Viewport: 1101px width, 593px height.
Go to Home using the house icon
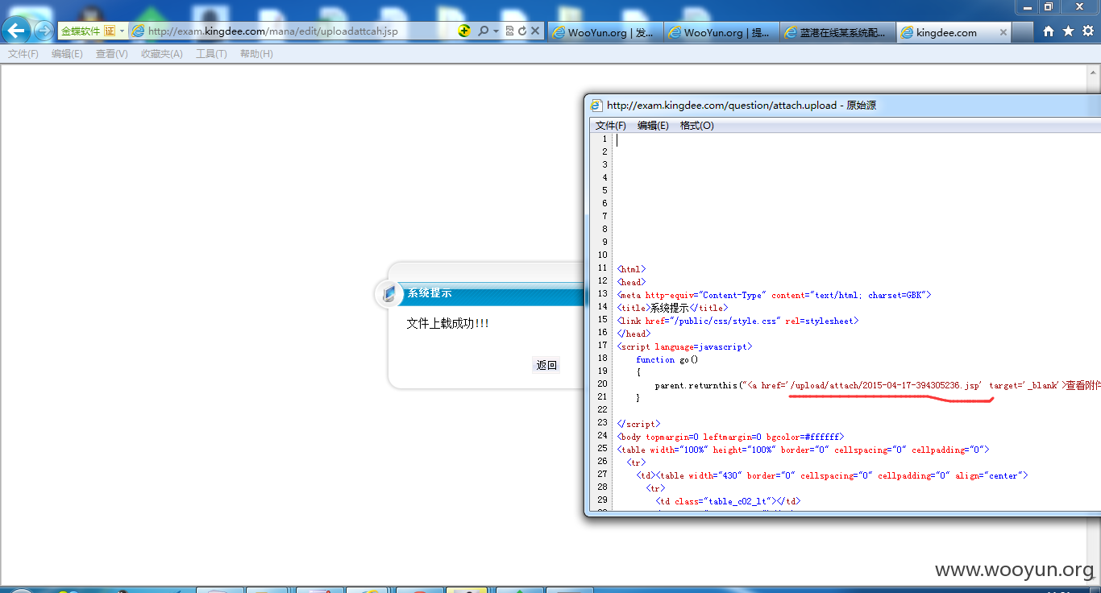pos(1049,31)
